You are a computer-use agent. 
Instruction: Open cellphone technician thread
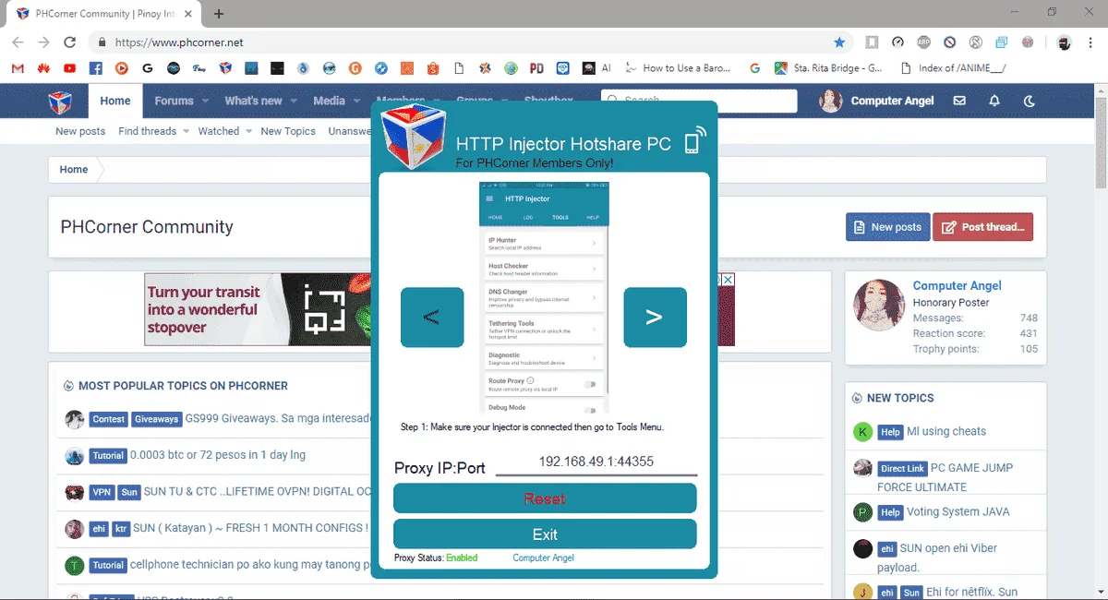click(249, 565)
